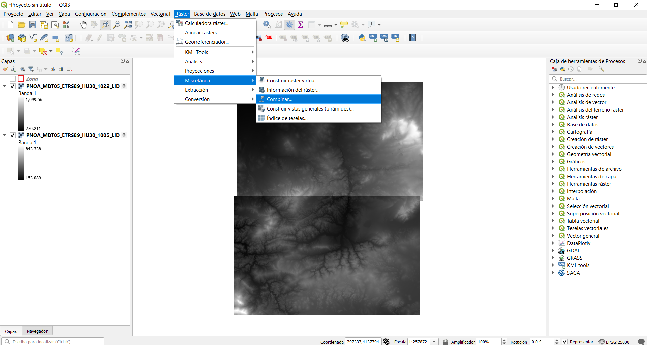
Task: Hide the PNOA_MDT05_ETRS89_HU30_1022_LID layer
Action: click(13, 86)
